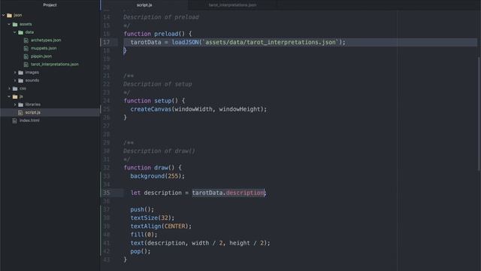Click line number 17 in gutter
Viewport: 481px width, 271px height.
coord(106,42)
